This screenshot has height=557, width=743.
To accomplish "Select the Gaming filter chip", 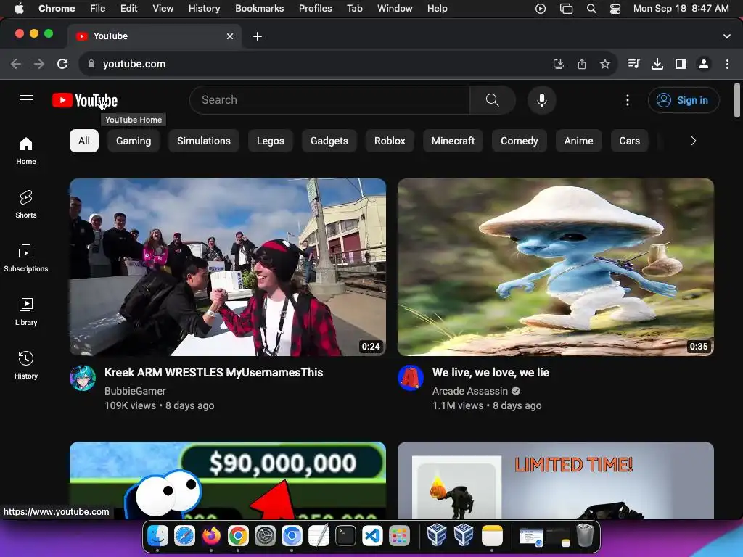I will tap(134, 141).
